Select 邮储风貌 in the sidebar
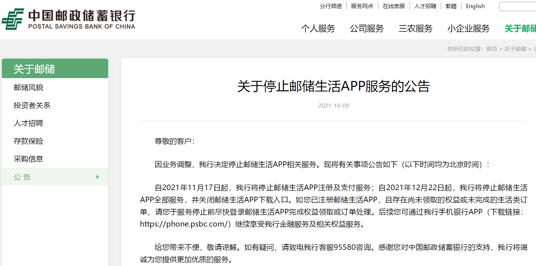This screenshot has width=536, height=266. [28, 88]
